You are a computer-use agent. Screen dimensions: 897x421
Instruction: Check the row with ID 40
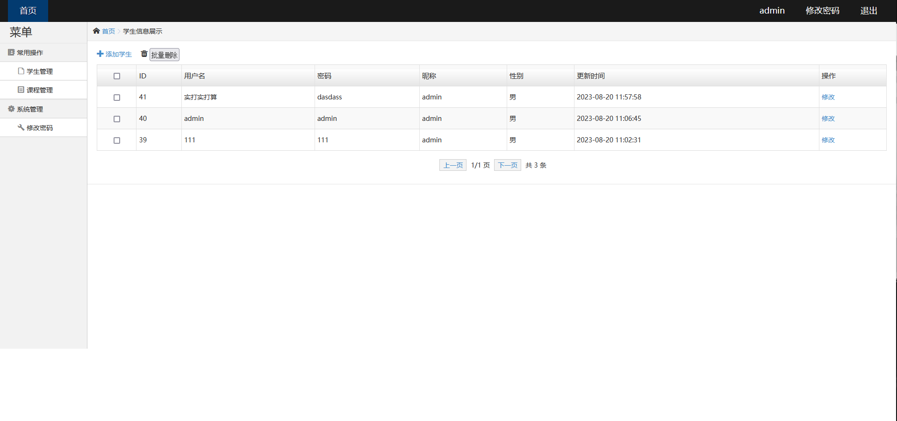click(117, 119)
